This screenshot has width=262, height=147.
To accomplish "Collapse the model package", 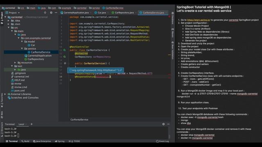I will tap(22, 42).
